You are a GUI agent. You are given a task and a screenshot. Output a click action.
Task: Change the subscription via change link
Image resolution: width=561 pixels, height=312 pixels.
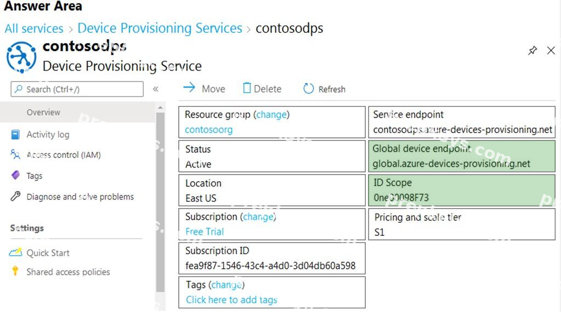[x=258, y=217]
